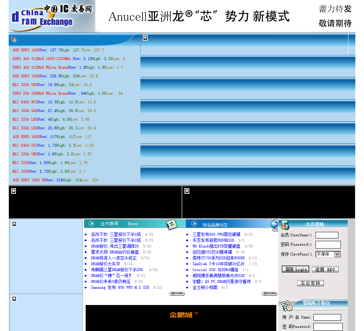Screen dimensions: 364x331
Task: Open brand link 威刚携手美满慧荣美光攻SSD
Action: click(218, 276)
